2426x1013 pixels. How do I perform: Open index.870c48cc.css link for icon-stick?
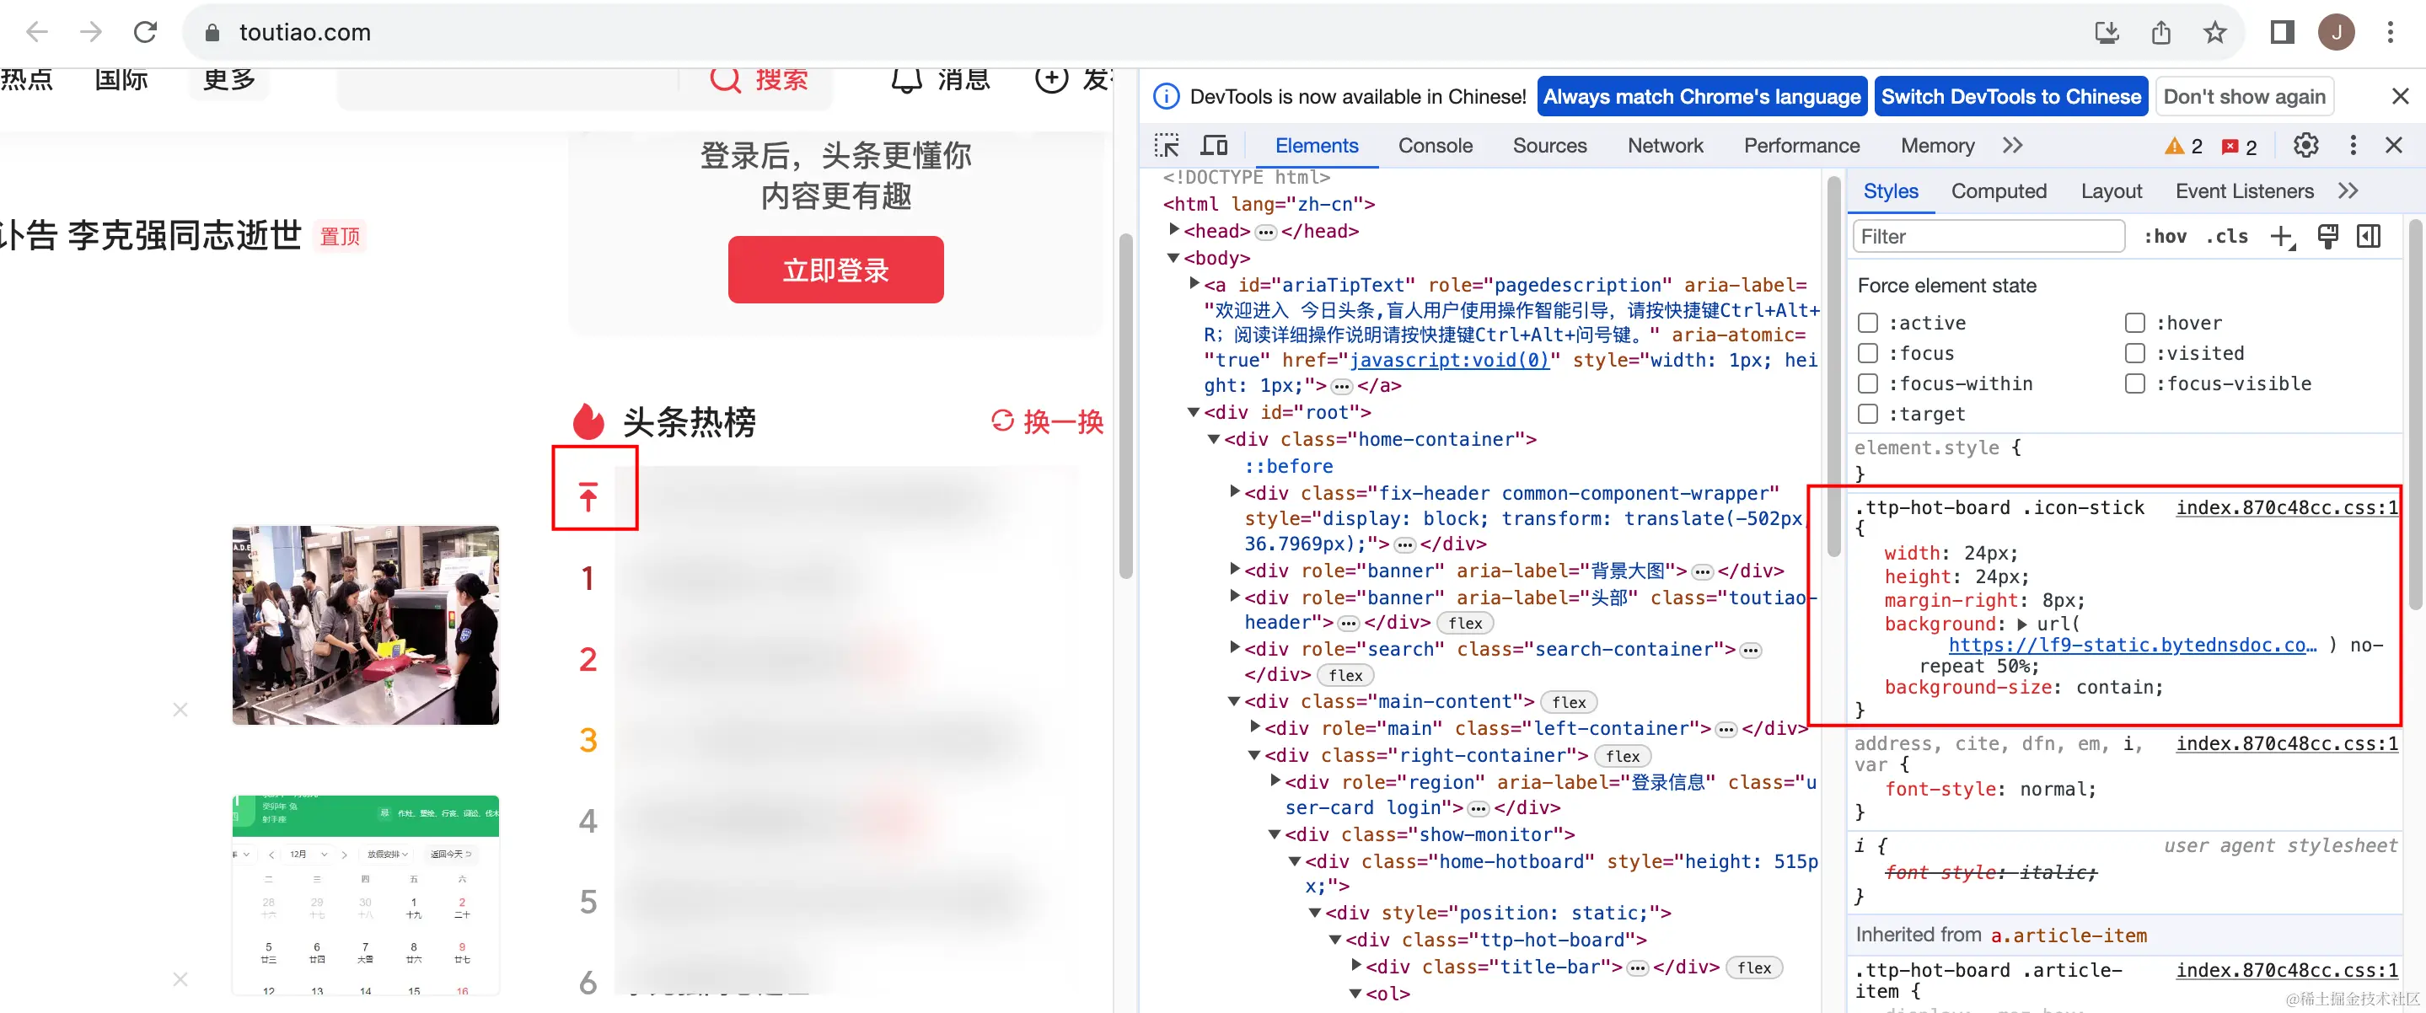(x=2286, y=507)
